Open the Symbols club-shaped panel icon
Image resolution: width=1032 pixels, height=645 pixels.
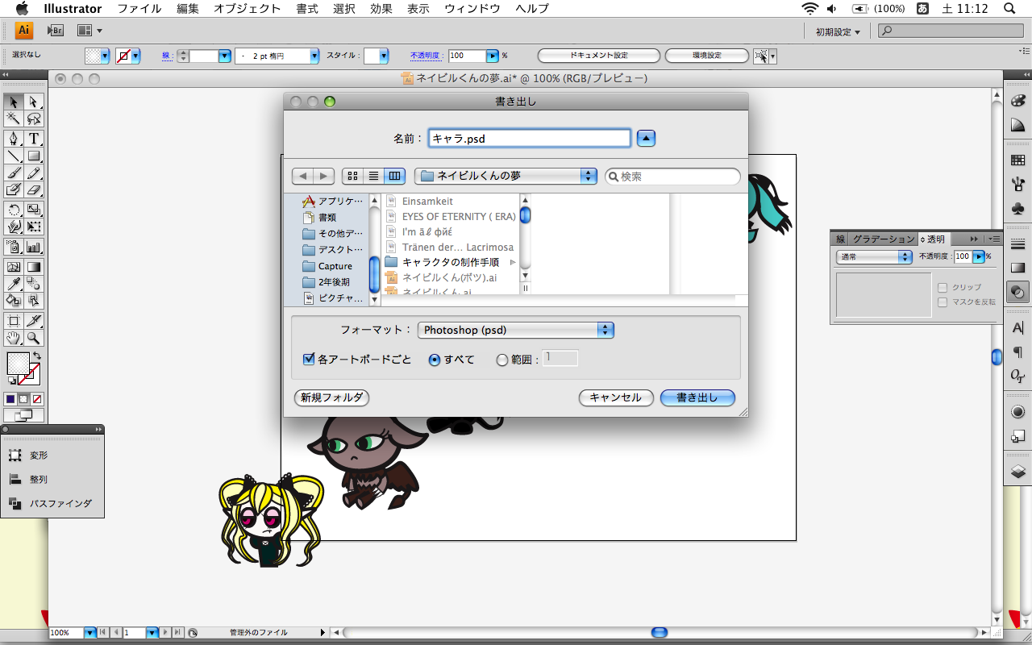[x=1017, y=209]
